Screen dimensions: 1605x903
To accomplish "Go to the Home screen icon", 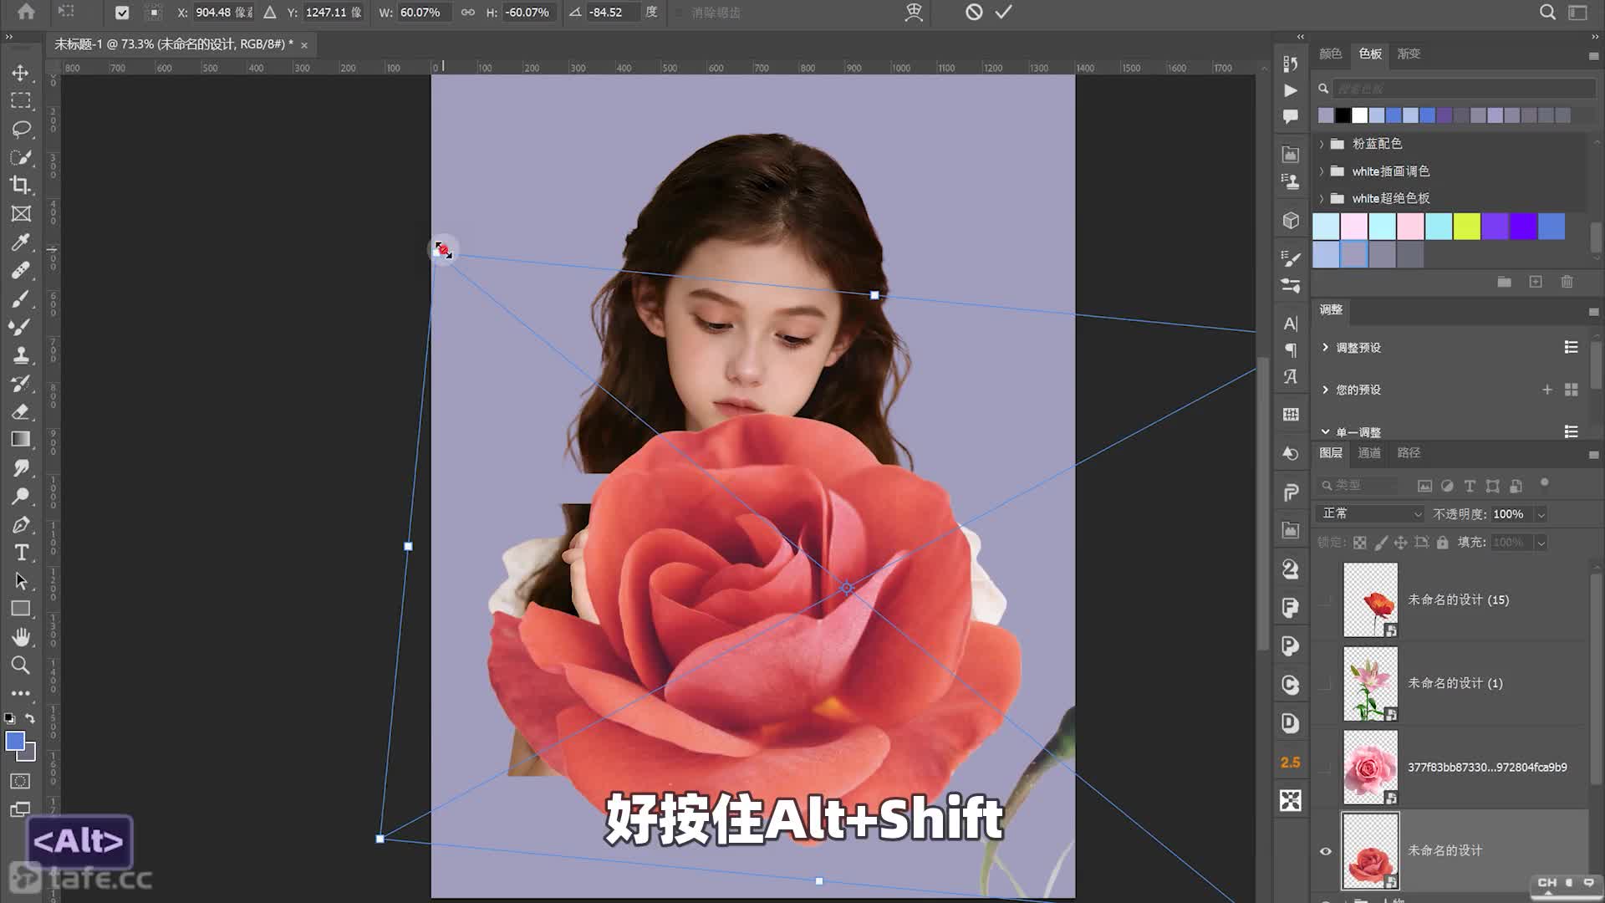I will pyautogui.click(x=26, y=12).
